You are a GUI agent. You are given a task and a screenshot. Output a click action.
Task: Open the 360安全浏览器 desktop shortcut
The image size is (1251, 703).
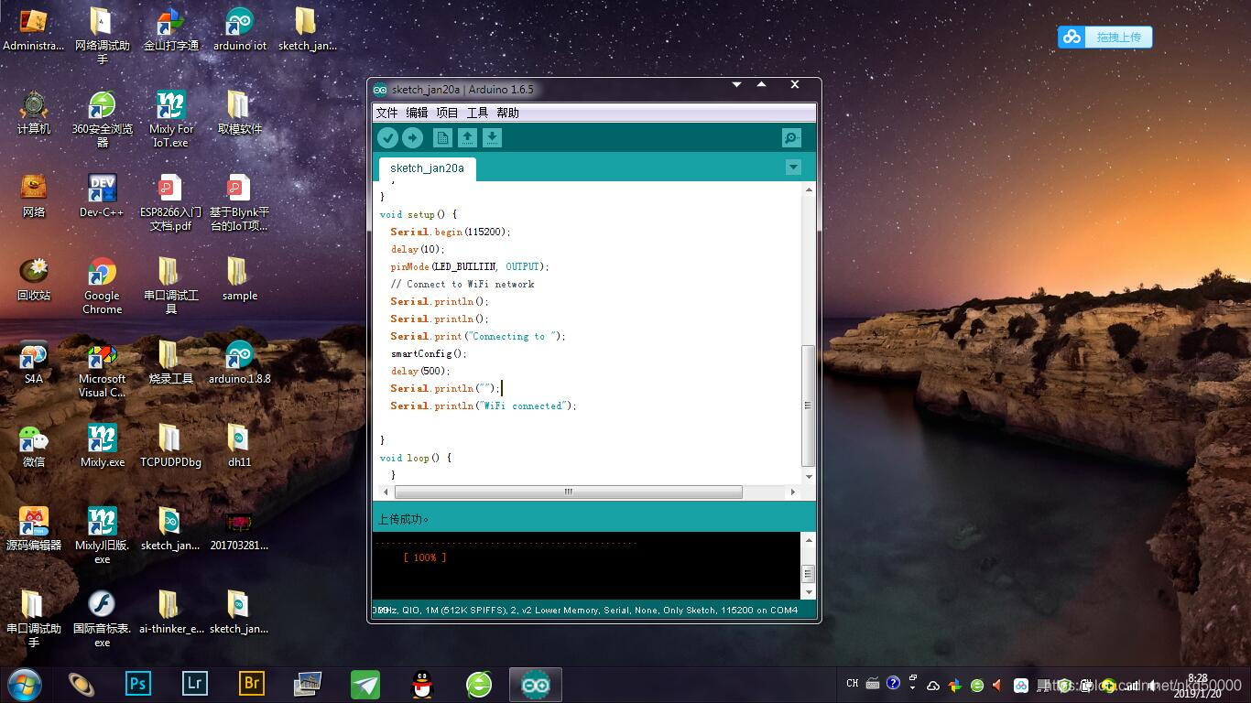pos(102,119)
